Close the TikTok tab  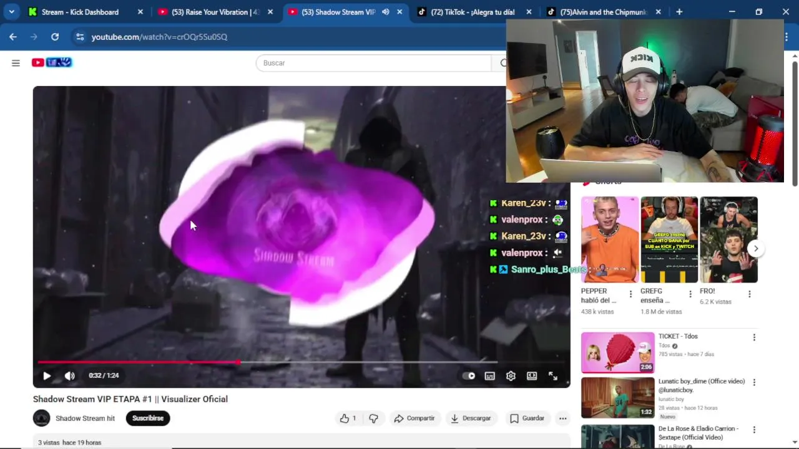point(529,12)
